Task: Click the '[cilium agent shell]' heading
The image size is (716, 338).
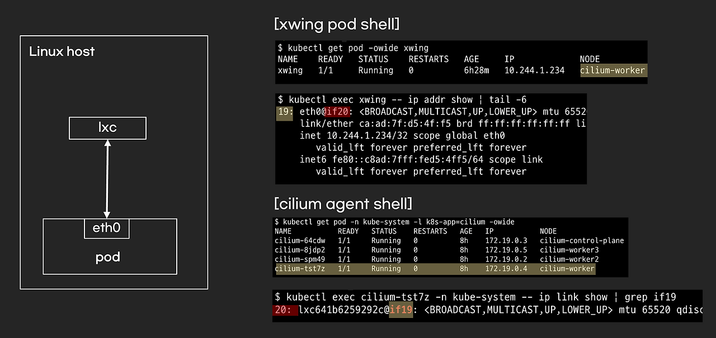Action: [343, 203]
